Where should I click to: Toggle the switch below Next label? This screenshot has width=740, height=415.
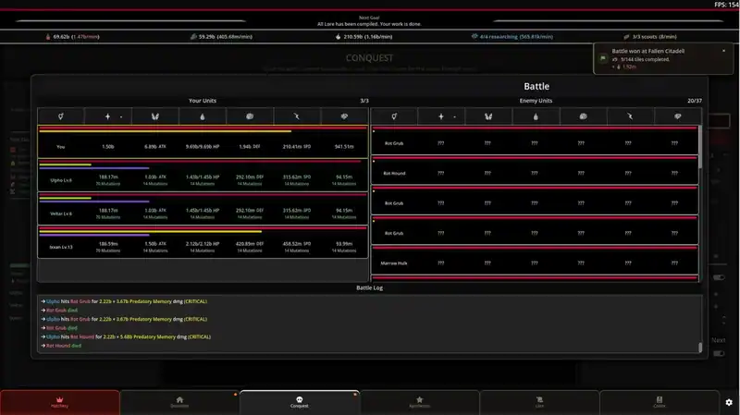click(x=719, y=353)
